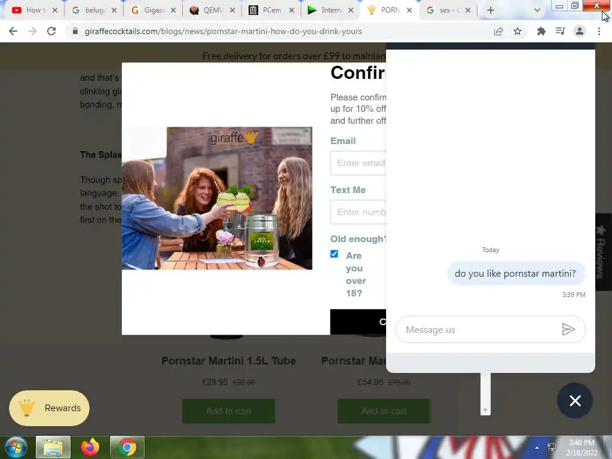Click the scrollbar down arrow below chat
612x459 pixels.
point(485,410)
